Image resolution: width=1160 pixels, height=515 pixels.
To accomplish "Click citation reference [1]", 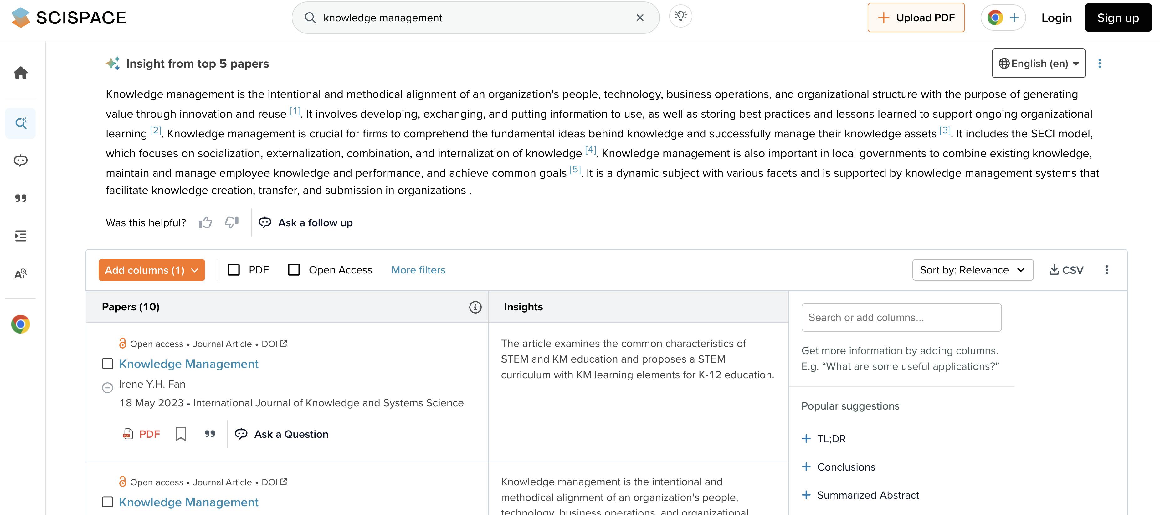I will (x=295, y=111).
